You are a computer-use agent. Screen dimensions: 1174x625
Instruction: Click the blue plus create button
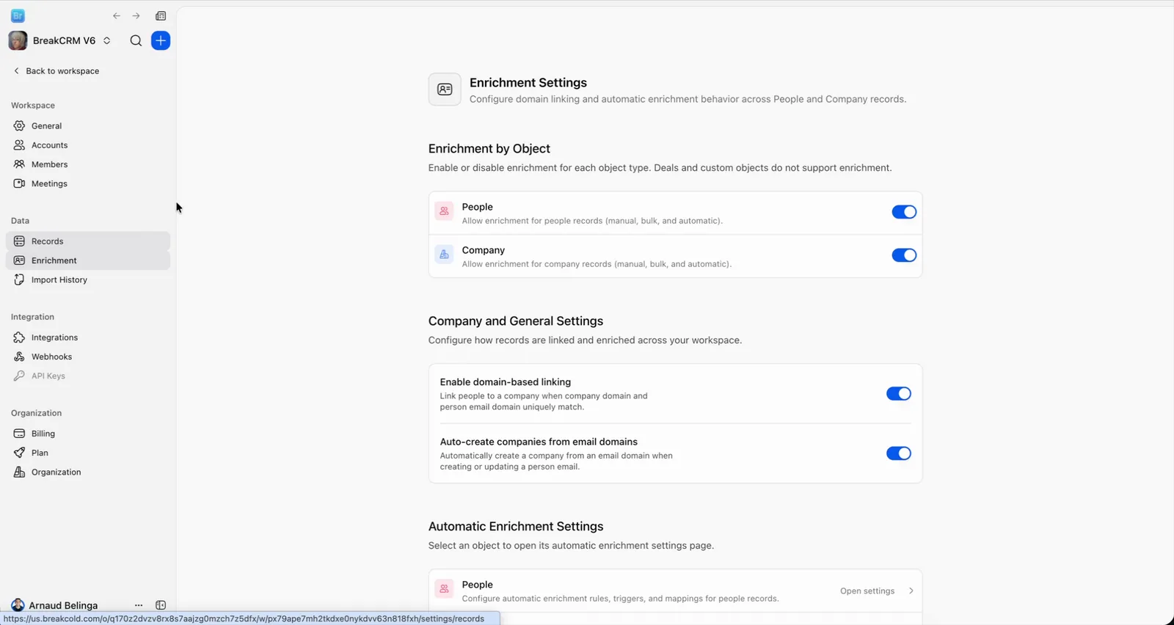(x=161, y=41)
